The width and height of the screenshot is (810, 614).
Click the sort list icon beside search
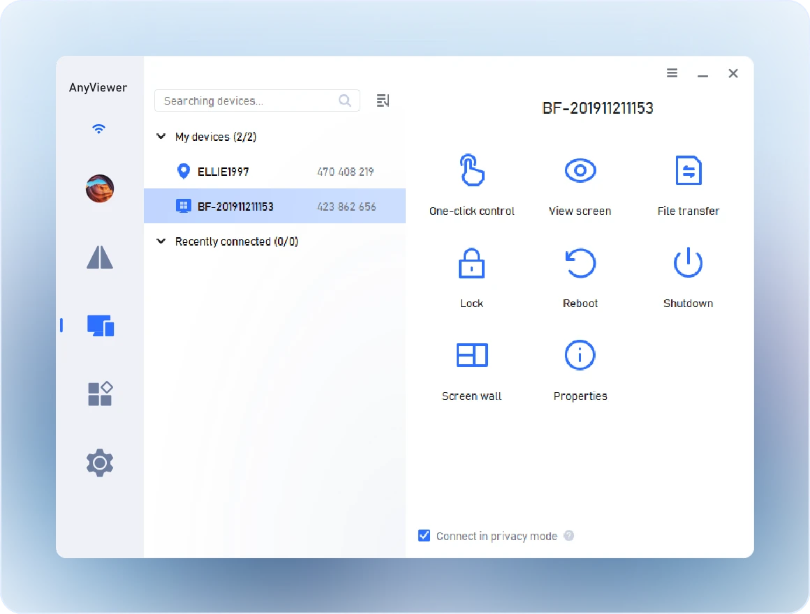pyautogui.click(x=383, y=100)
